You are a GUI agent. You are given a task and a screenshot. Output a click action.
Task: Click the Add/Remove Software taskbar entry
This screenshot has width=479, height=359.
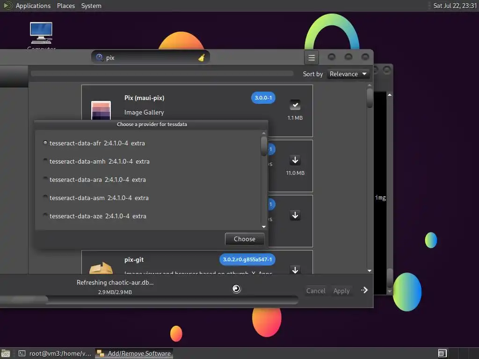click(x=134, y=353)
